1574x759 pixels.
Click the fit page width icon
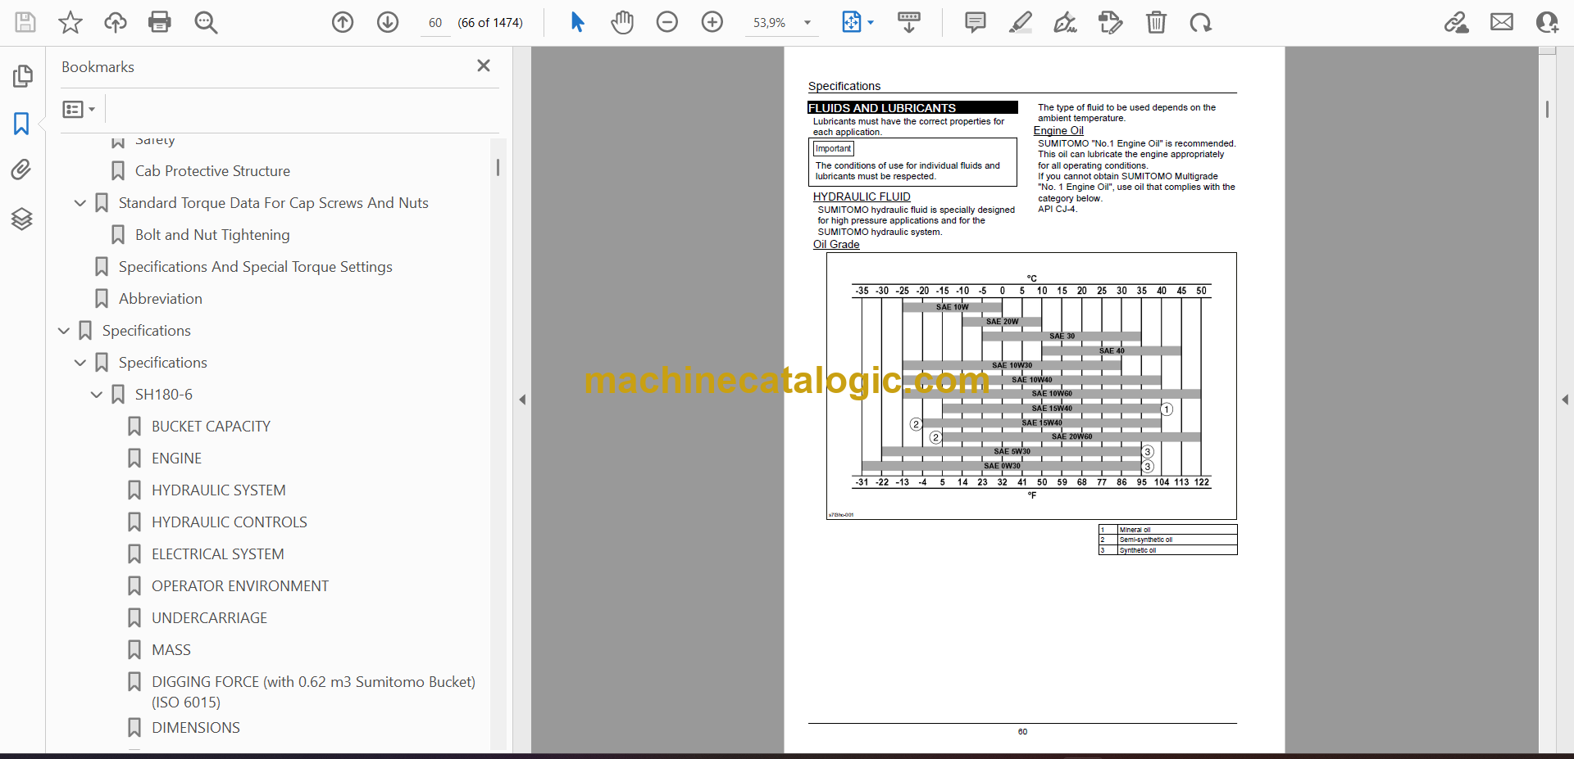coord(852,22)
